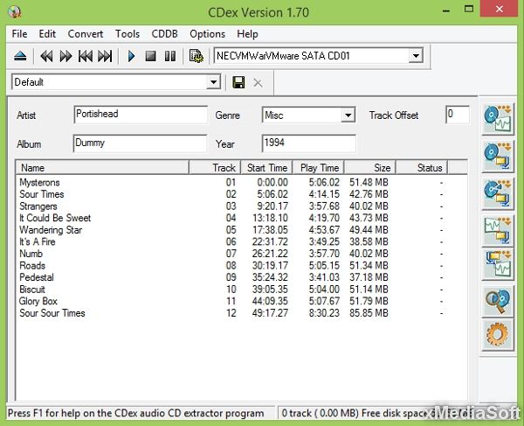
Task: Maximize the CDex window
Action: pos(469,9)
